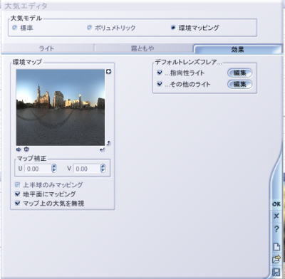
Task: Click the save floppy disk icon
Action: coord(276,272)
